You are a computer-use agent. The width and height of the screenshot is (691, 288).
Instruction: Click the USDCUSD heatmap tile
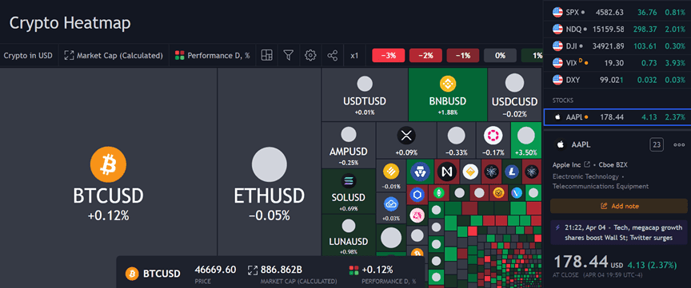click(515, 94)
